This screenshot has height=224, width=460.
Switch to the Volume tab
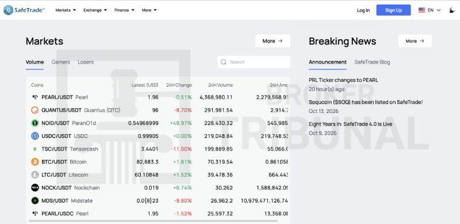34,62
